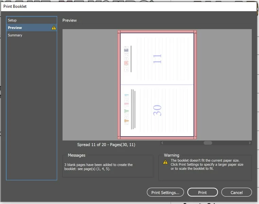Image resolution: width=259 pixels, height=204 pixels.
Task: Go to next spread with right arrow
Action: tap(249, 143)
